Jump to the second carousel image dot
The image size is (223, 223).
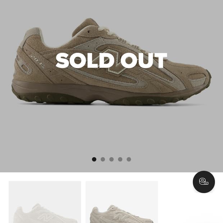[103, 159]
